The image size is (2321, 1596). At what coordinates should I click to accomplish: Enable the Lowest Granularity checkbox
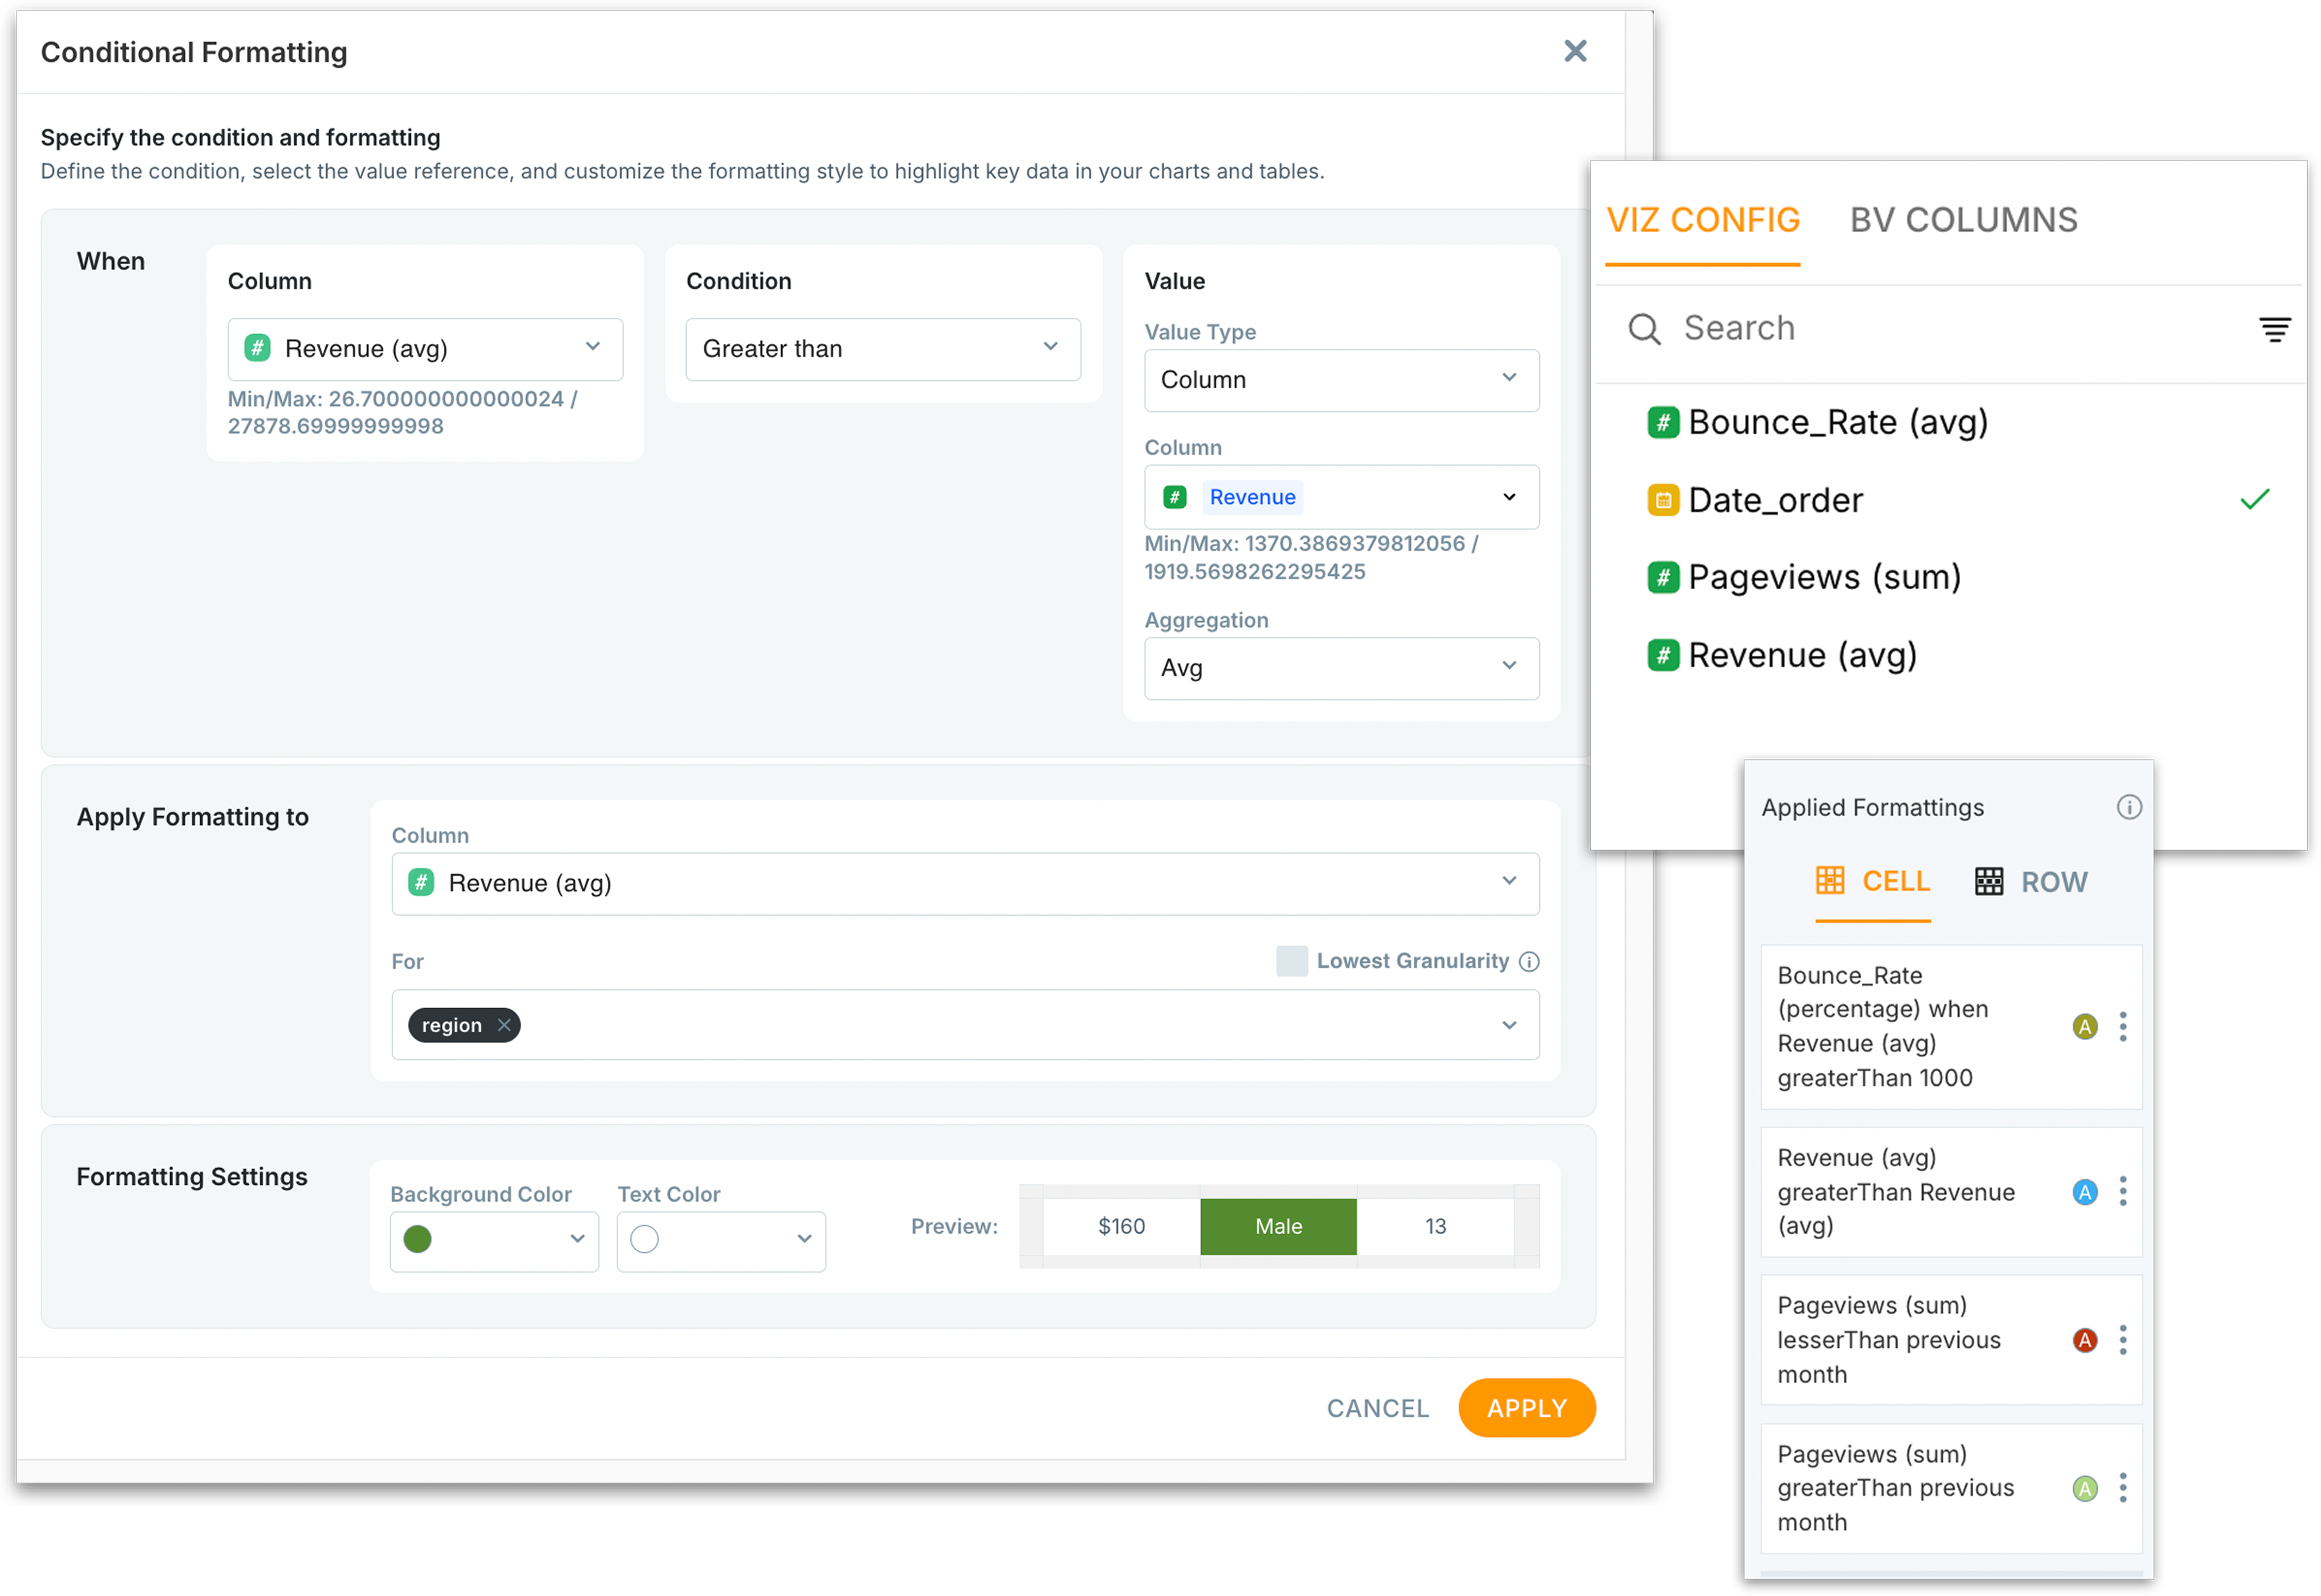click(1291, 961)
